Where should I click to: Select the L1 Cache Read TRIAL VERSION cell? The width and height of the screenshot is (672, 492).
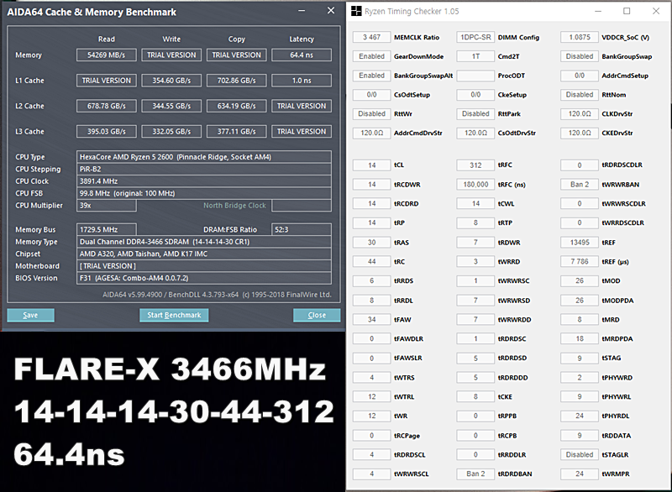107,81
